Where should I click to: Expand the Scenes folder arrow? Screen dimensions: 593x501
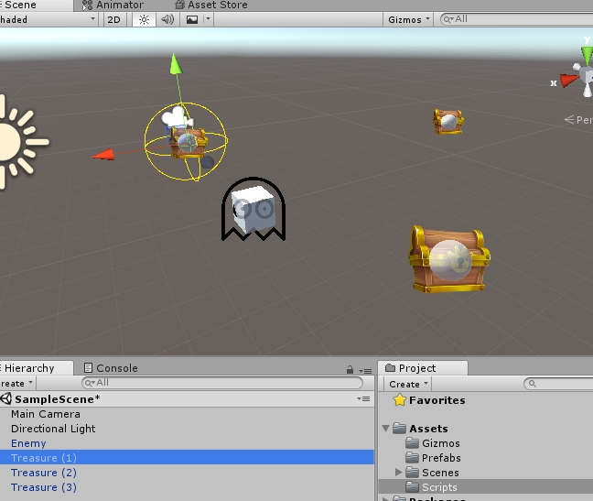pos(398,472)
